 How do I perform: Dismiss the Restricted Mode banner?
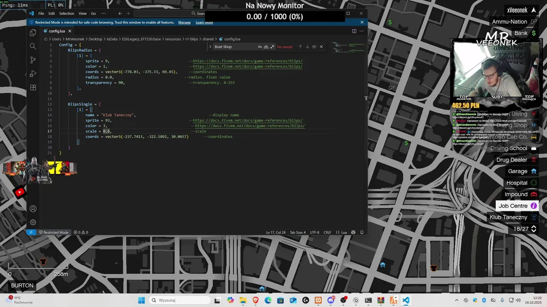[x=362, y=22]
